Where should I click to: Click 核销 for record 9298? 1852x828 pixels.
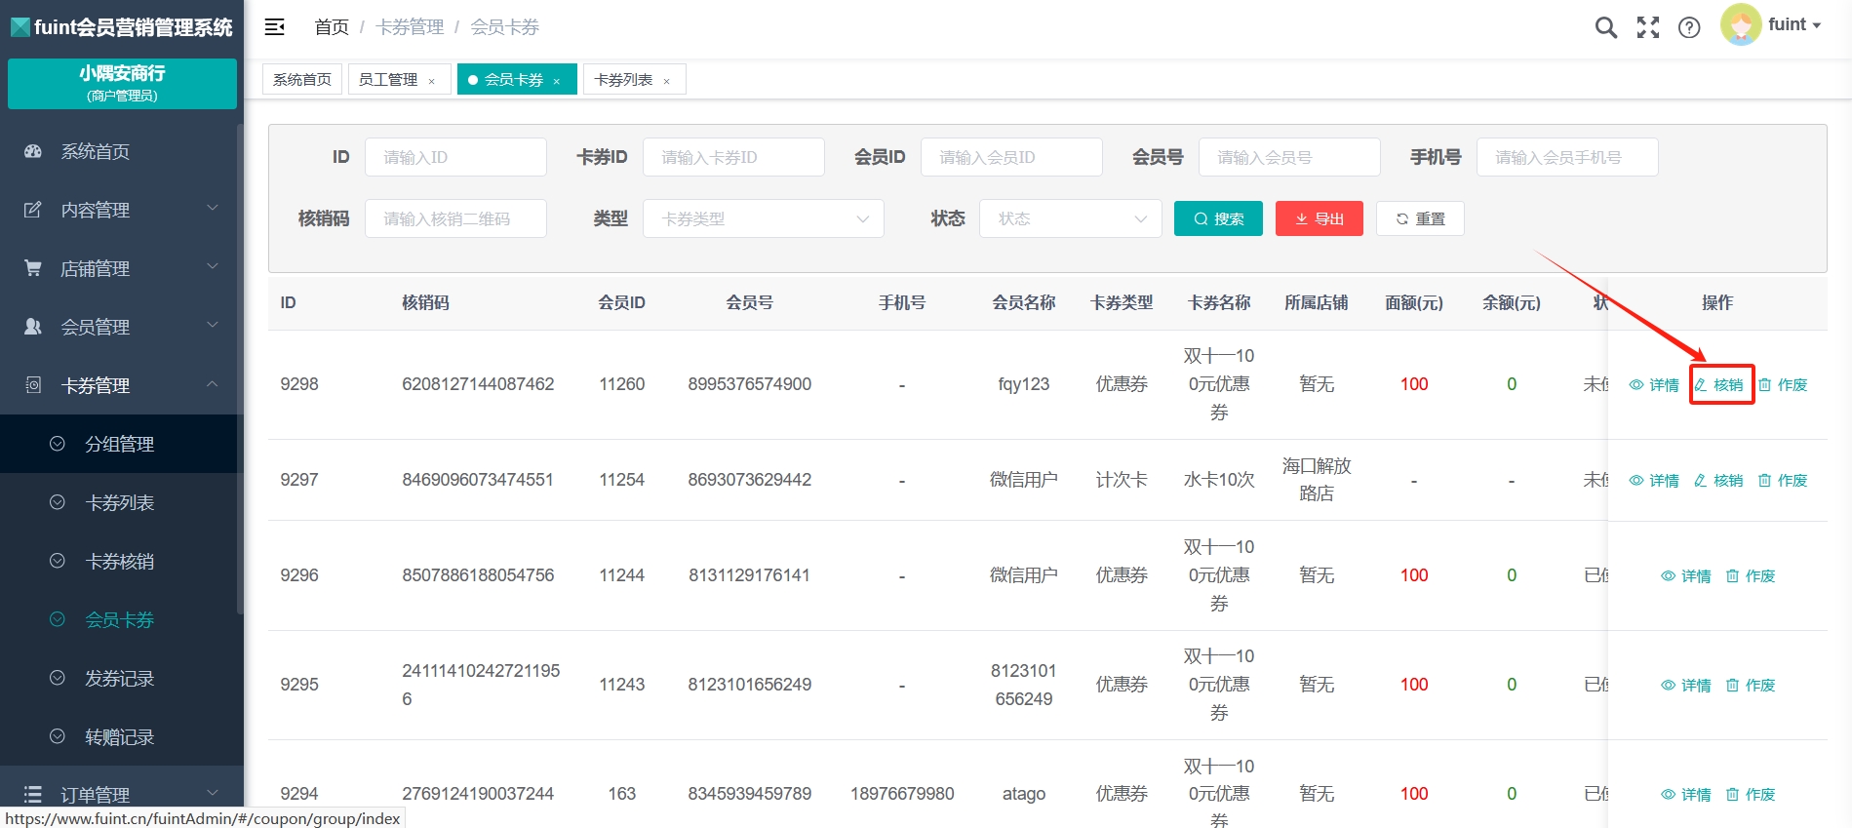click(x=1720, y=384)
